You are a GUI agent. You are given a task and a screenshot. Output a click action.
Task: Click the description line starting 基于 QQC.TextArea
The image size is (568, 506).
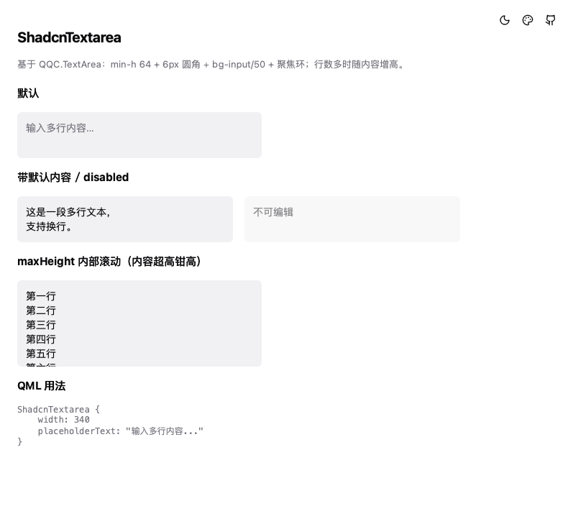pos(211,65)
